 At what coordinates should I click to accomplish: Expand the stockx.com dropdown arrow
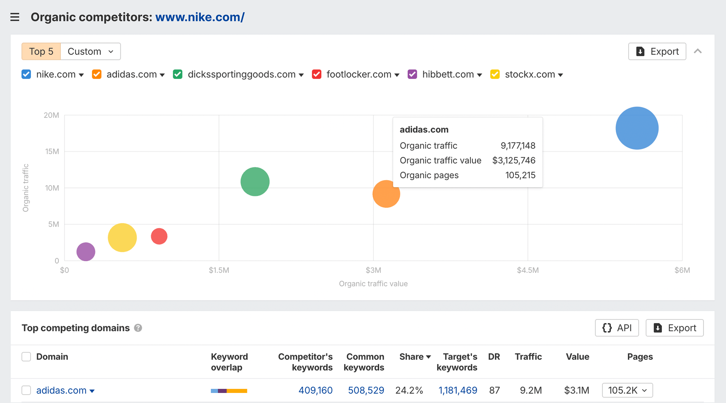point(561,75)
